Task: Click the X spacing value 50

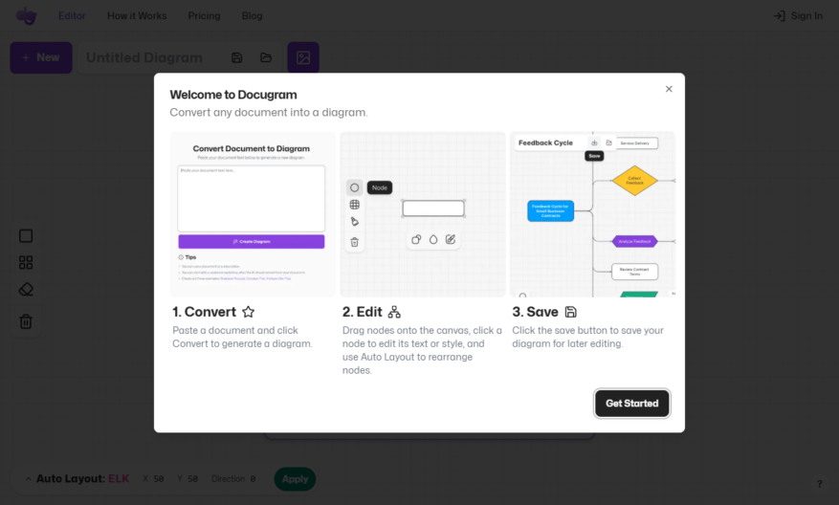Action: click(159, 479)
